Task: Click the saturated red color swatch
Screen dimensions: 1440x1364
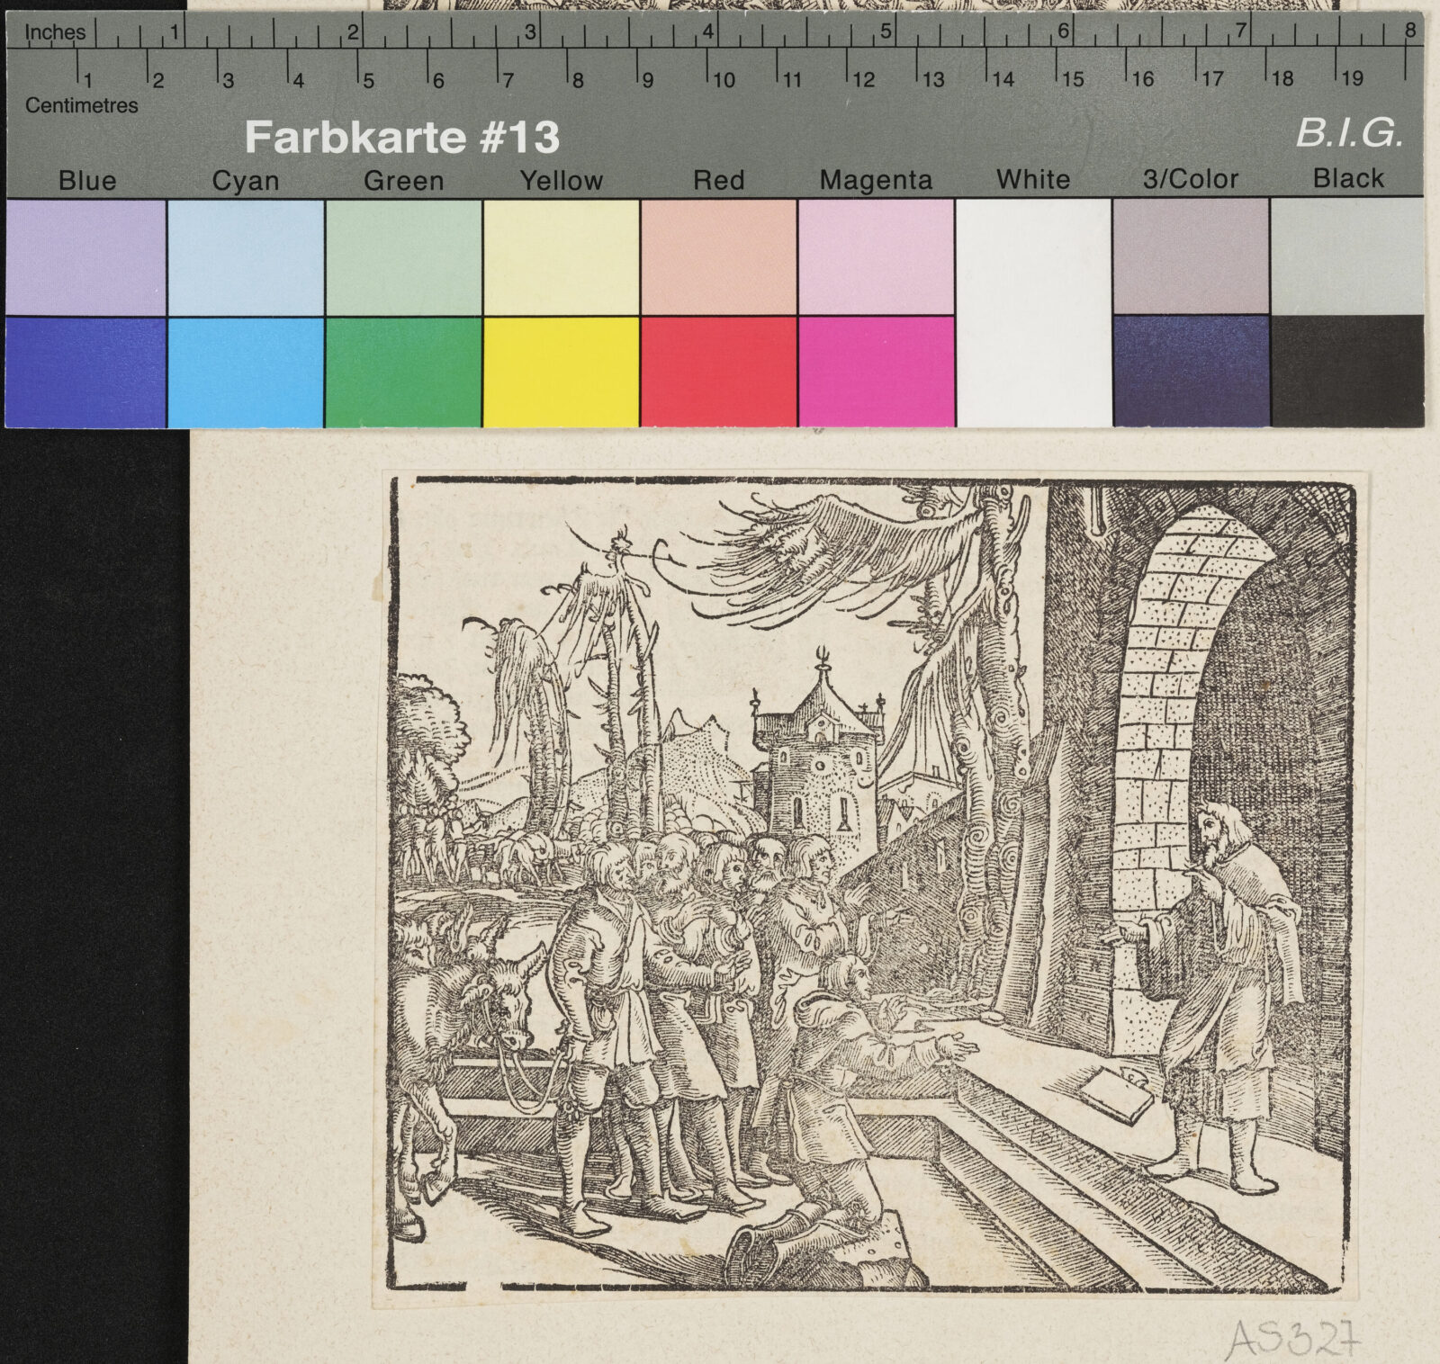Action: point(718,372)
